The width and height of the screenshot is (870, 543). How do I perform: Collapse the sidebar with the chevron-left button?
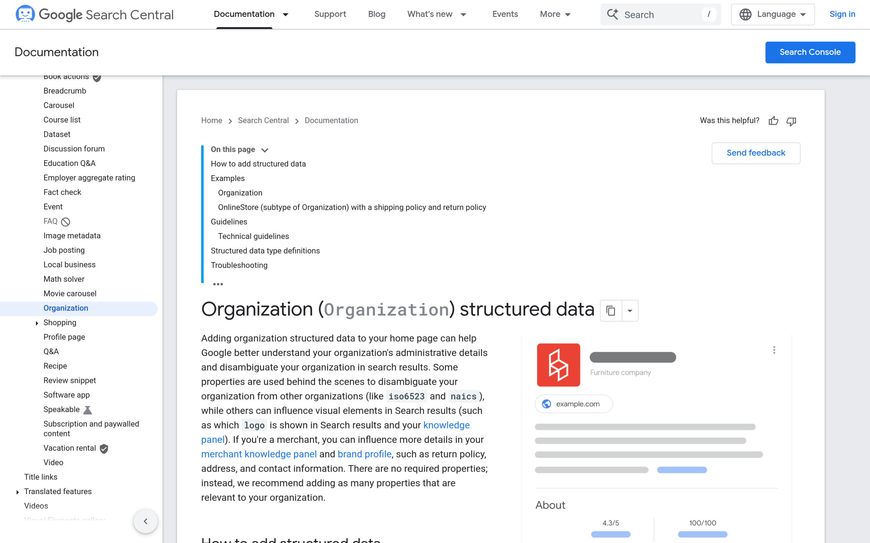point(145,521)
